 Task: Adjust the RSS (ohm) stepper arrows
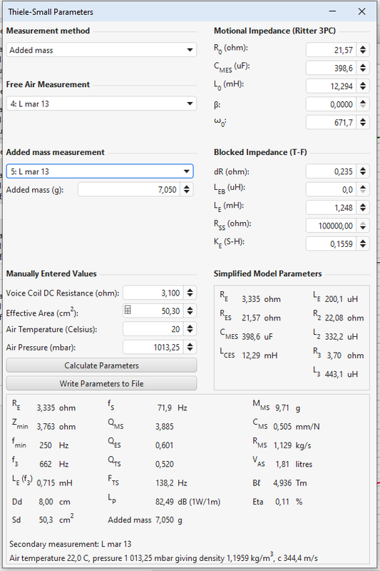tap(363, 226)
